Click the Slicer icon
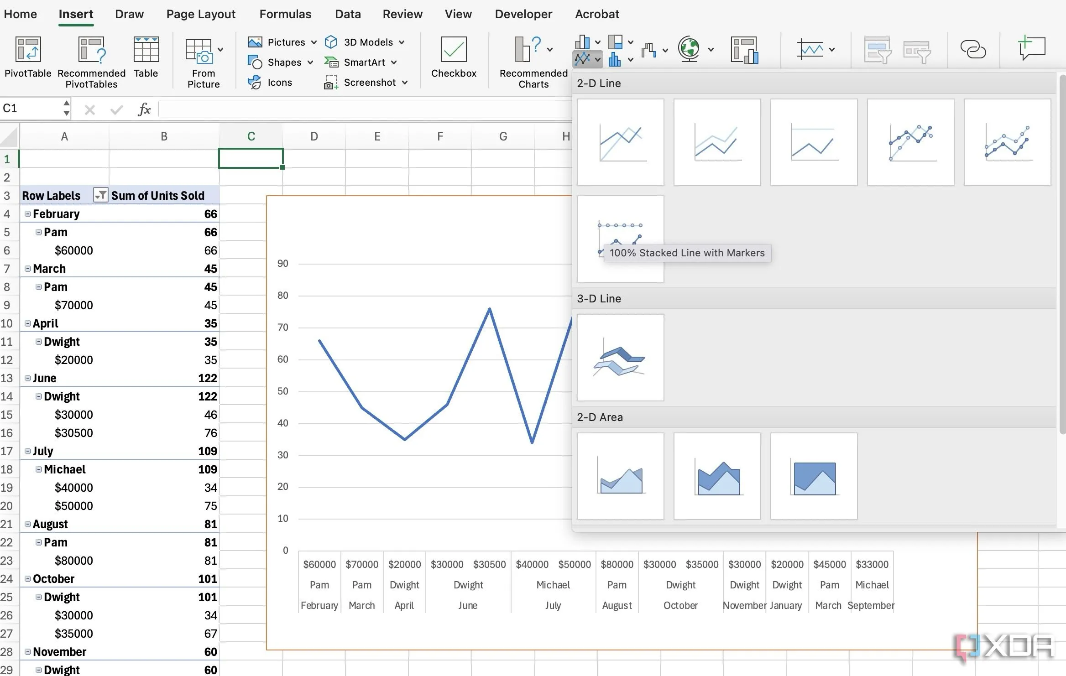Screen dimensions: 1066x676 [877, 50]
